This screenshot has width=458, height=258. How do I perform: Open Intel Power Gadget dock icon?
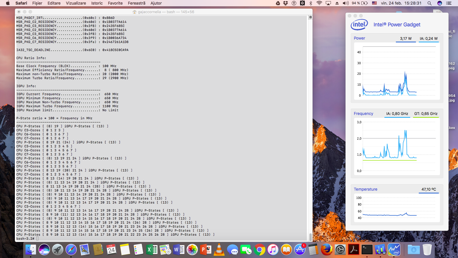click(394, 250)
